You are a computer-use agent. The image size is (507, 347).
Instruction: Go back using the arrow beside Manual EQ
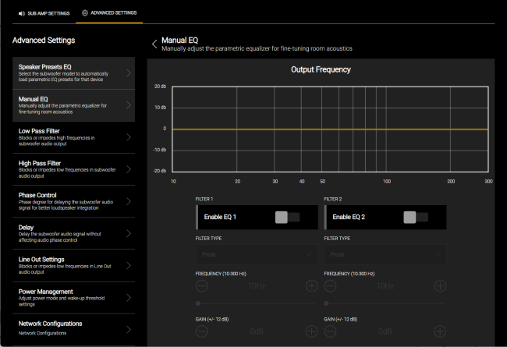(154, 44)
